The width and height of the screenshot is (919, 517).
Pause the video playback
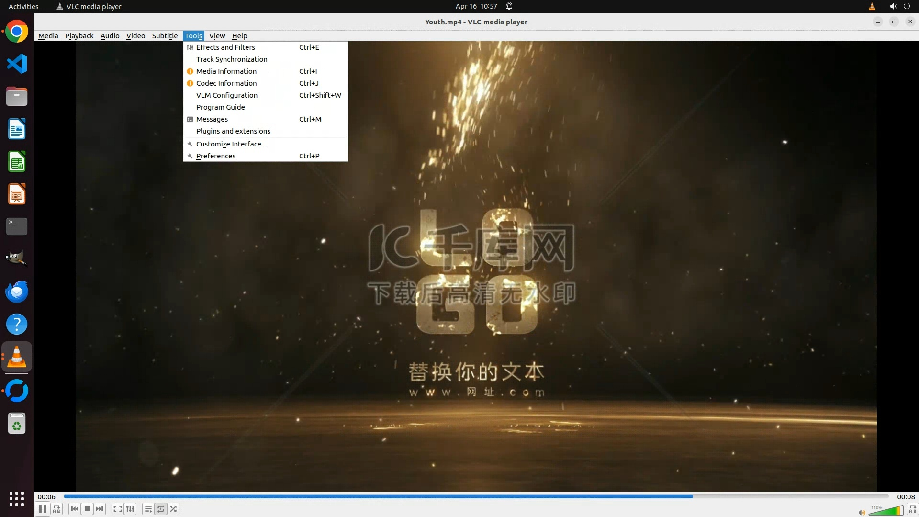(43, 509)
